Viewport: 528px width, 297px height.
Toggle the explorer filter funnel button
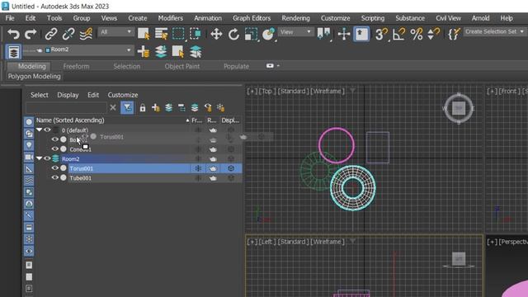coord(127,108)
